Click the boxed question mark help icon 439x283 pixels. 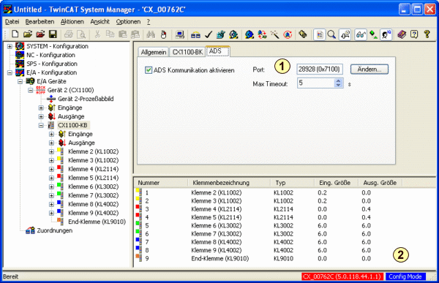pyautogui.click(x=414, y=34)
